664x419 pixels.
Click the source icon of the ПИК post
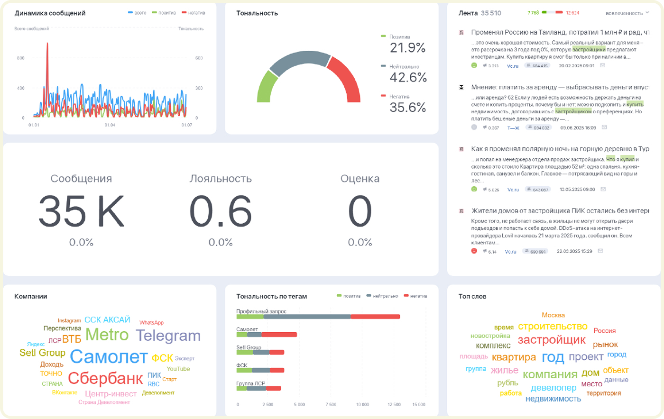461,211
